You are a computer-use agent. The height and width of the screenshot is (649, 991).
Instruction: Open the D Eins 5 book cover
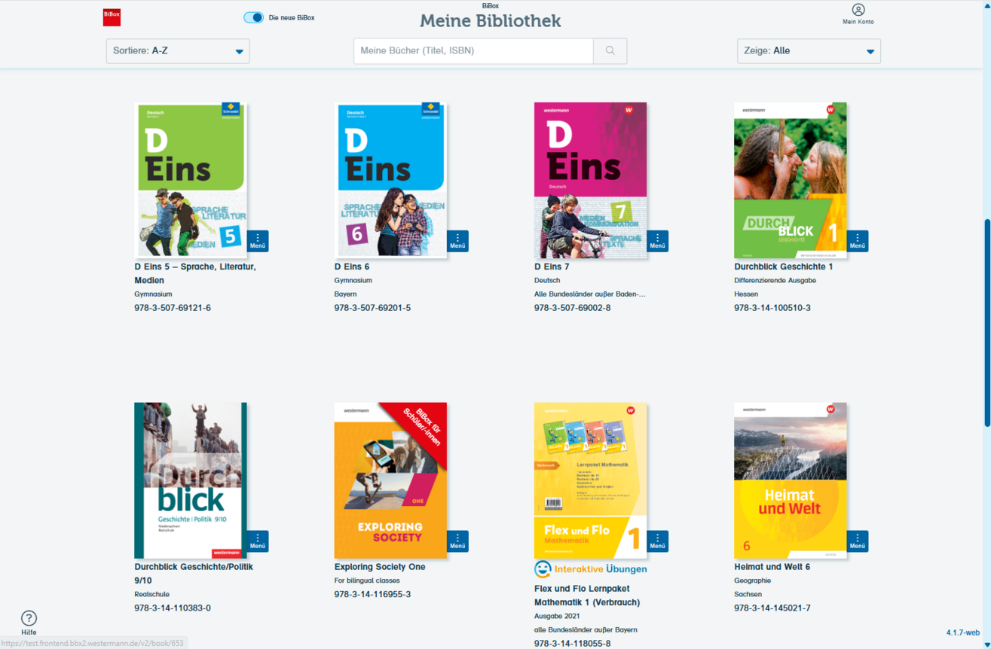(191, 181)
